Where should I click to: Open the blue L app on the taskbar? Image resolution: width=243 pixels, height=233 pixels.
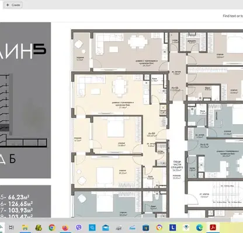[x=173, y=227]
